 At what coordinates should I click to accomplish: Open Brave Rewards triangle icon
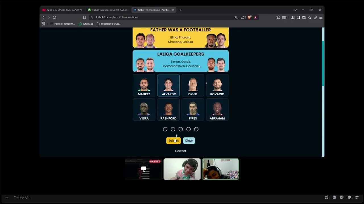pos(255,17)
